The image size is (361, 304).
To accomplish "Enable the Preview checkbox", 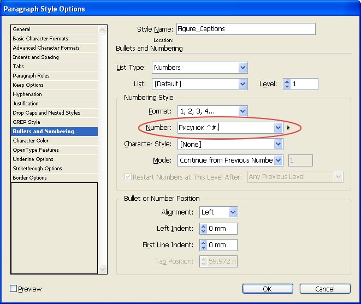I will coord(13,289).
